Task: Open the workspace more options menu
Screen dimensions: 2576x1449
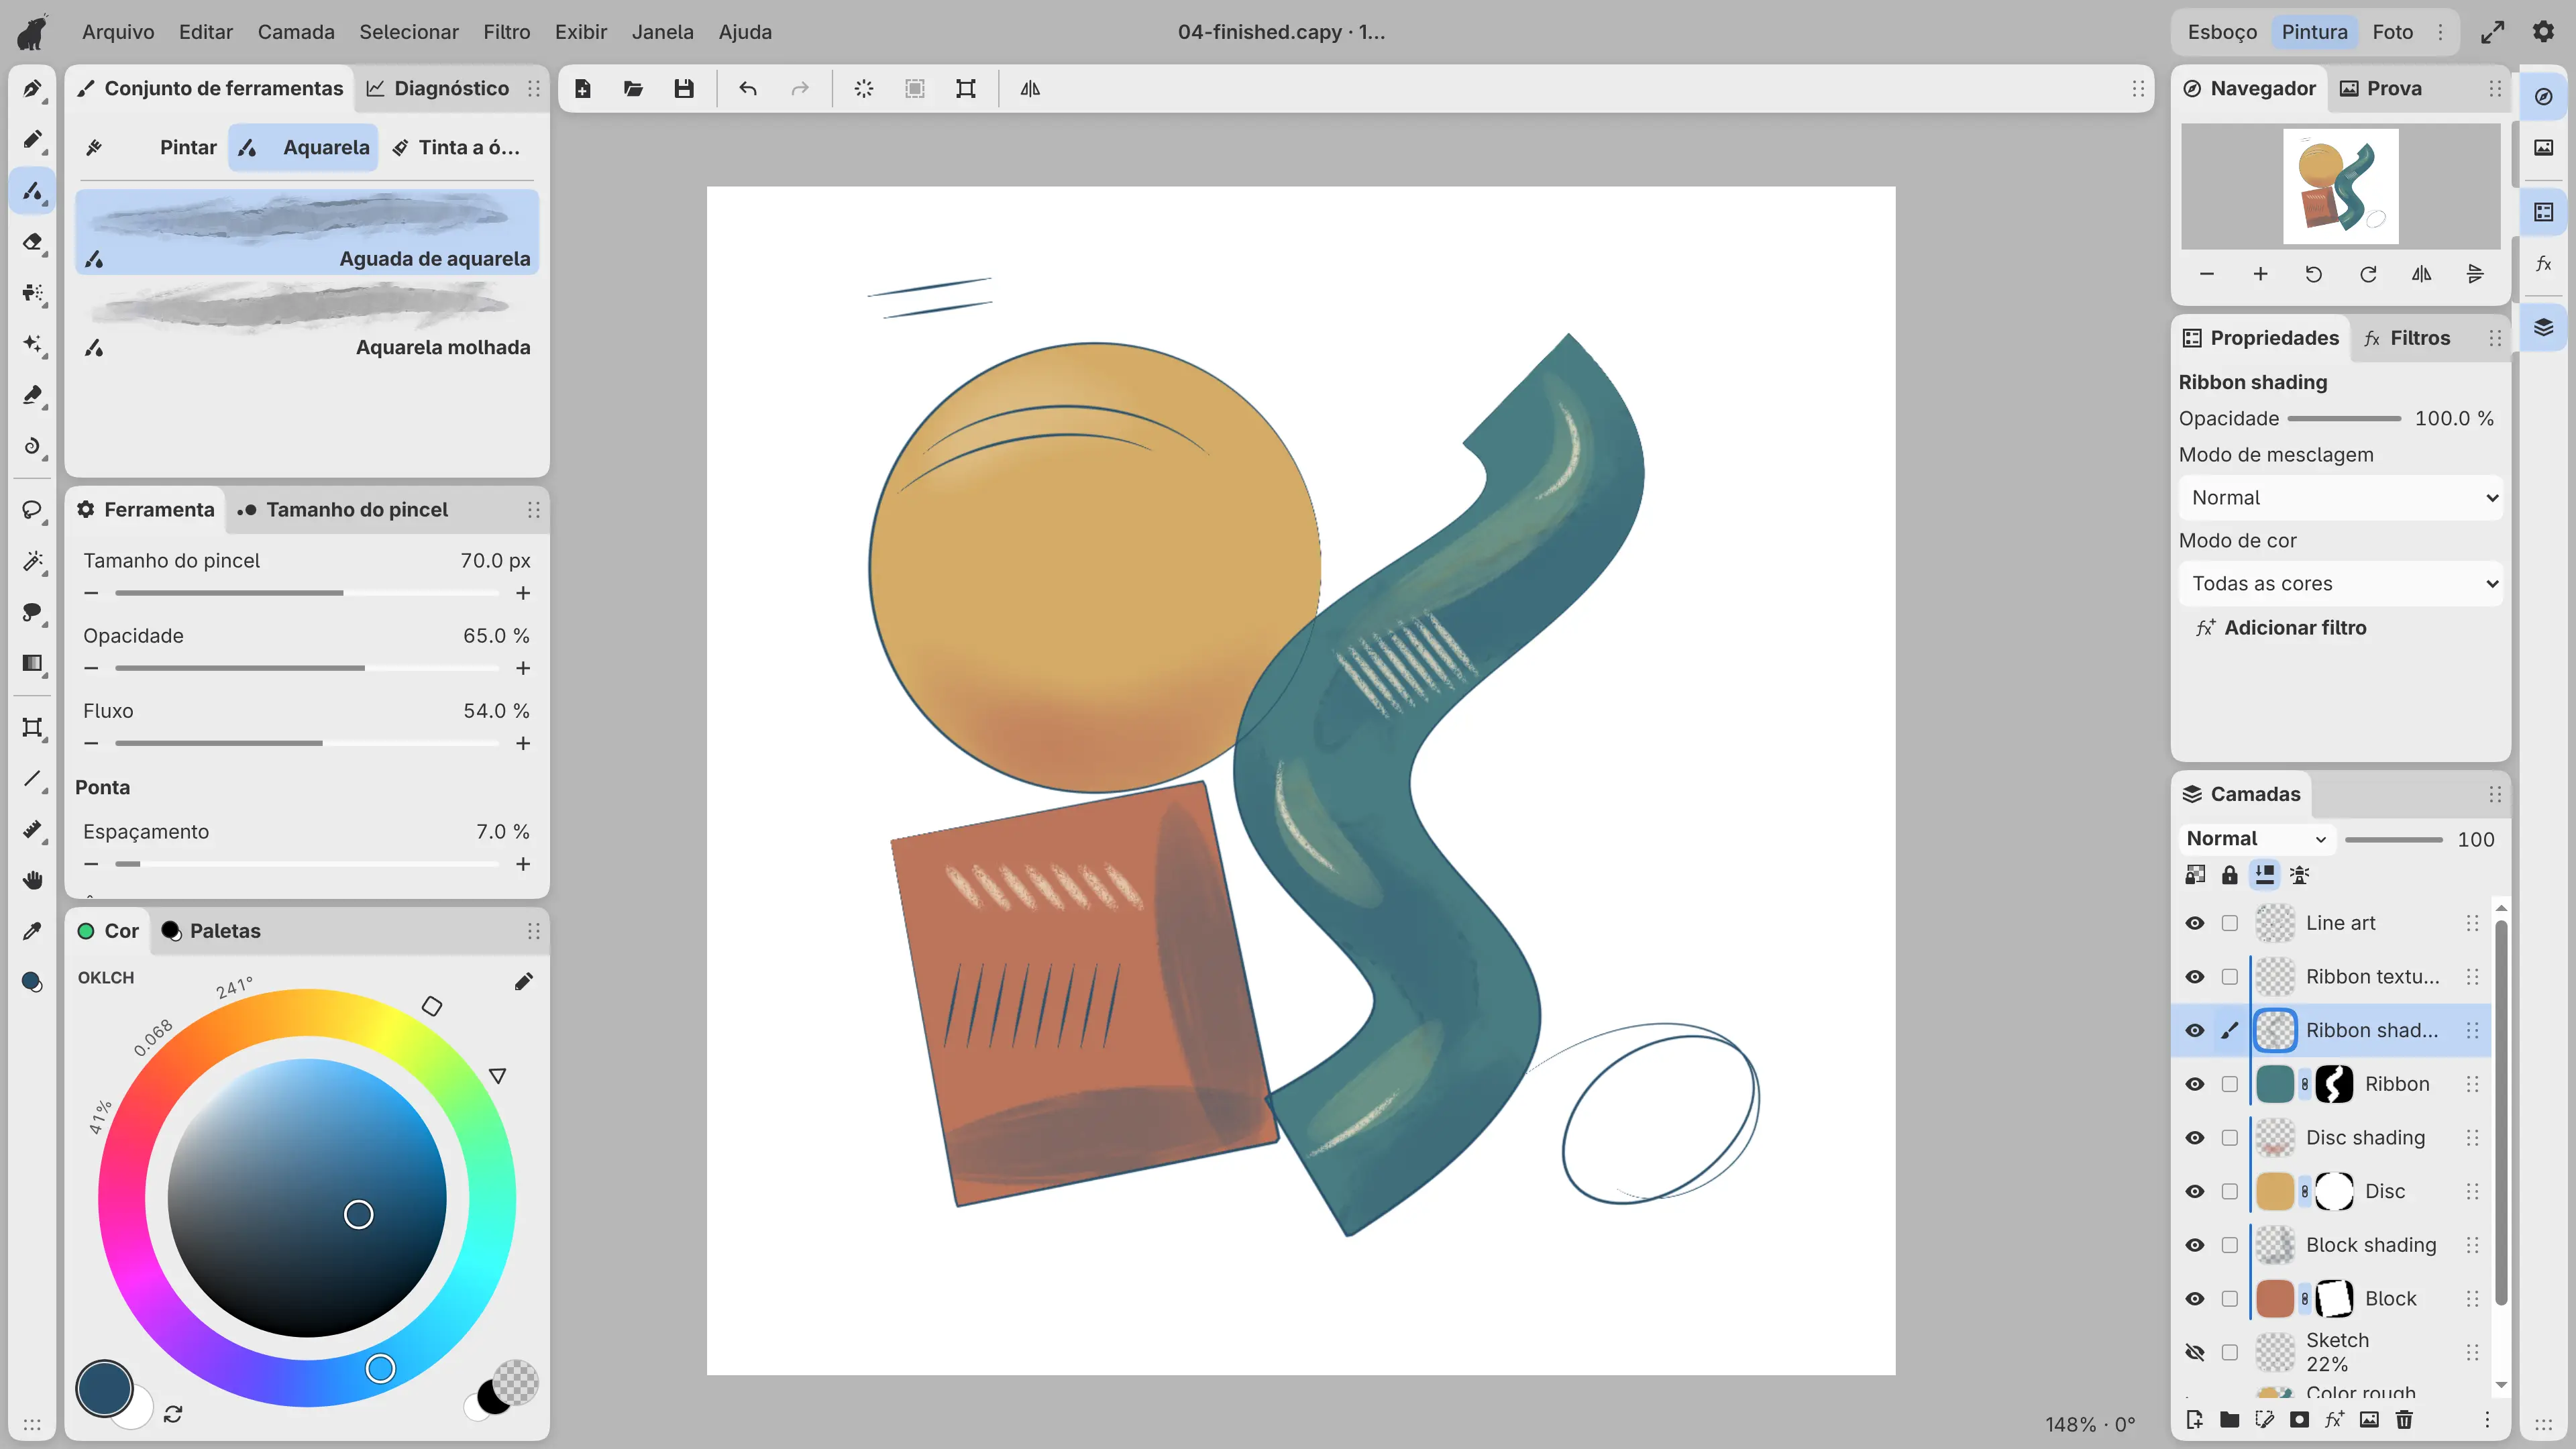Action: point(2441,32)
